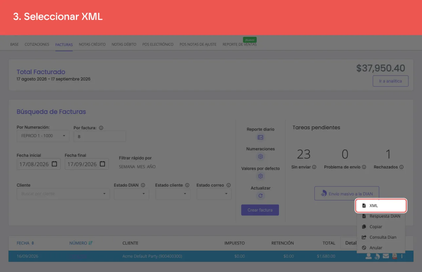Click the PDF icon in the invoice row
Image resolution: width=422 pixels, height=272 pixels.
point(394,256)
